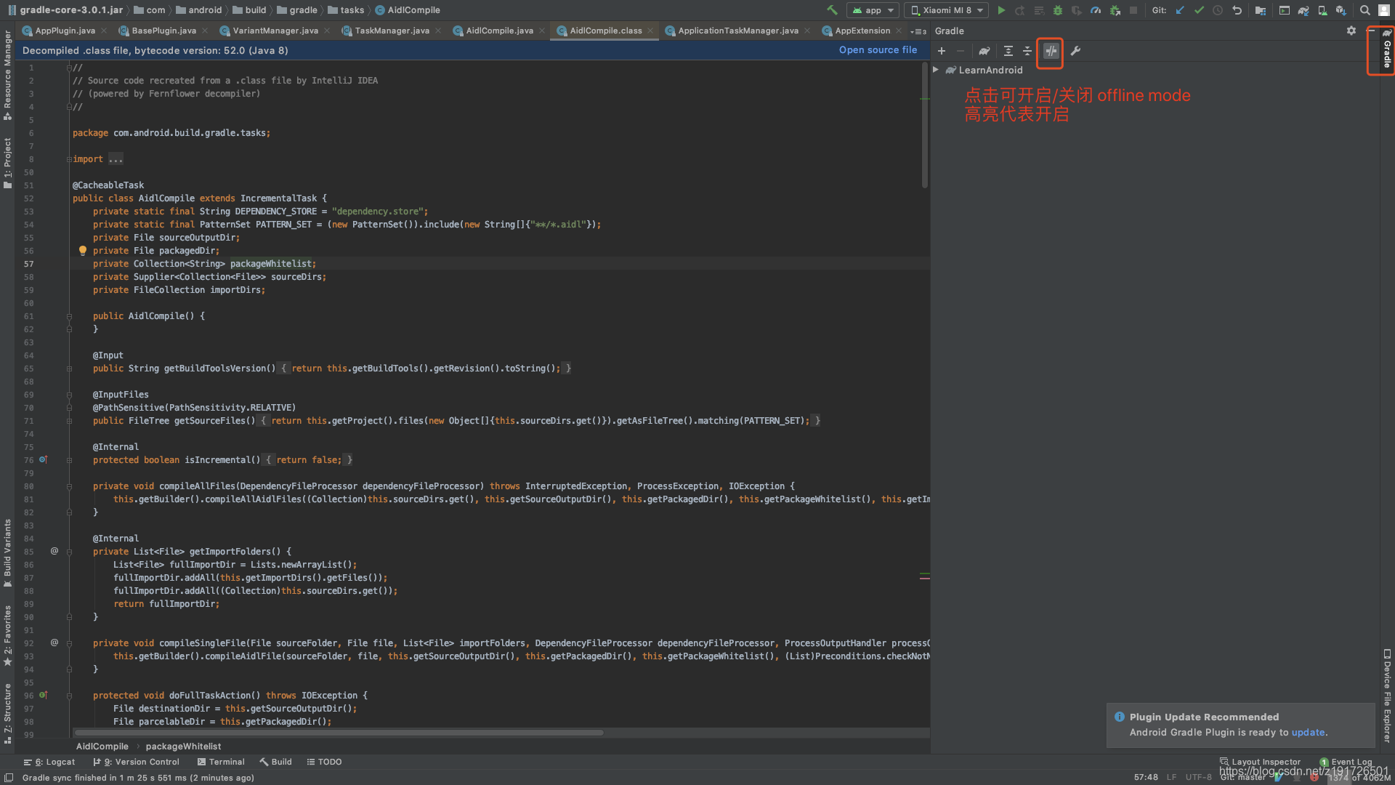Viewport: 1395px width, 785px height.
Task: Open the app run configuration dropdown
Action: pos(873,10)
